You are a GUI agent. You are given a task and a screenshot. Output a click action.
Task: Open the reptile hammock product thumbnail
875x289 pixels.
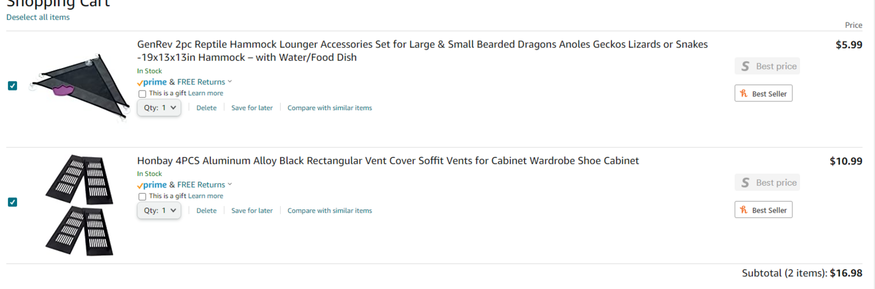(80, 87)
